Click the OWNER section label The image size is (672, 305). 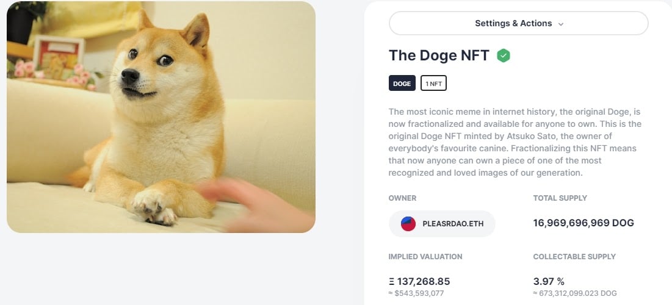coord(402,198)
